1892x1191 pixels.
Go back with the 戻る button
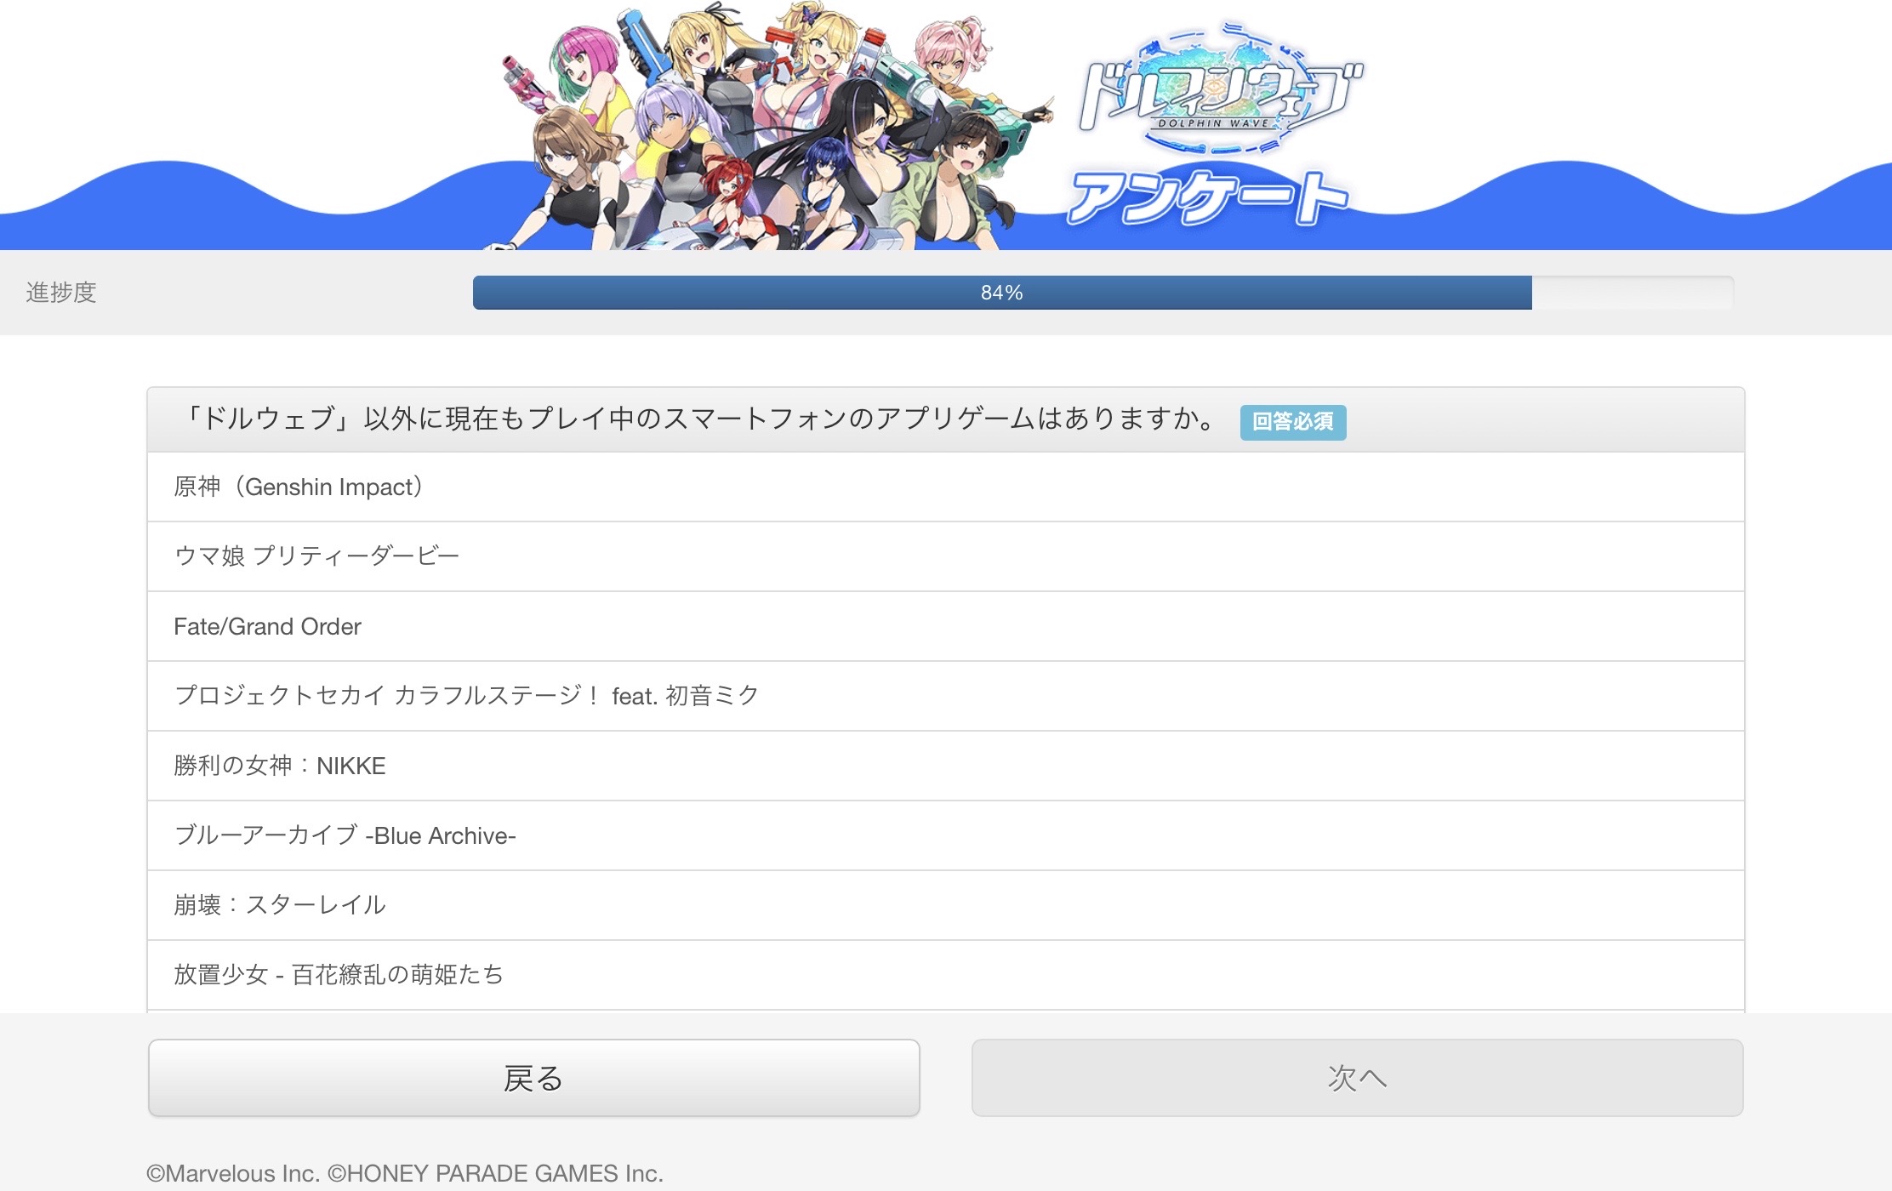pyautogui.click(x=533, y=1078)
